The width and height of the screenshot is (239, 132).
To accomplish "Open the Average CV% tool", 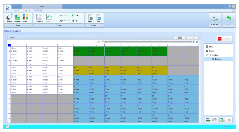I will point(17,18).
